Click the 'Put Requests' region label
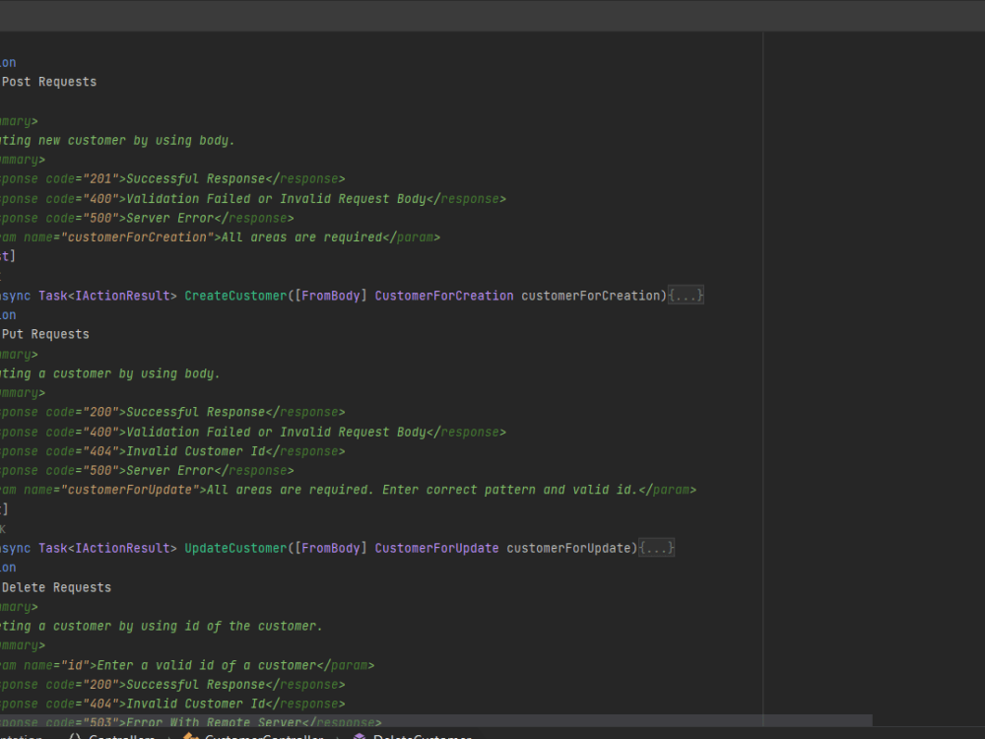The image size is (985, 739). (x=45, y=334)
